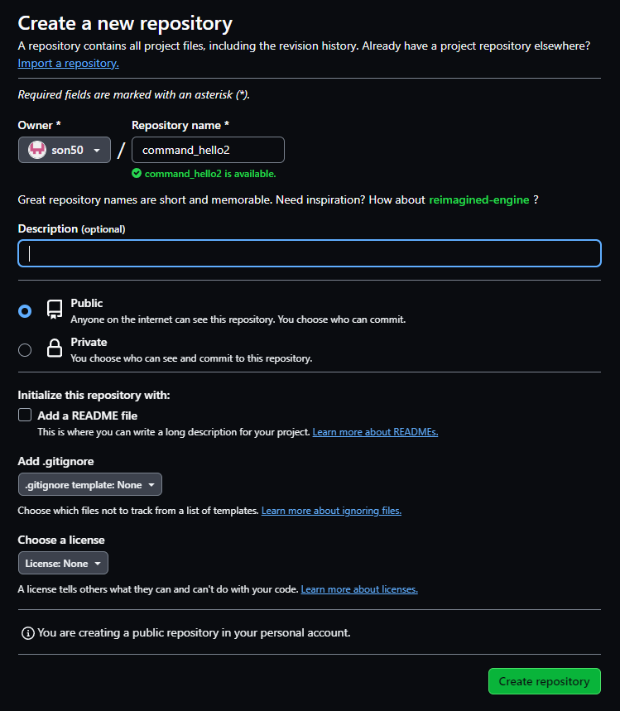Select the Public radio button

tap(25, 311)
